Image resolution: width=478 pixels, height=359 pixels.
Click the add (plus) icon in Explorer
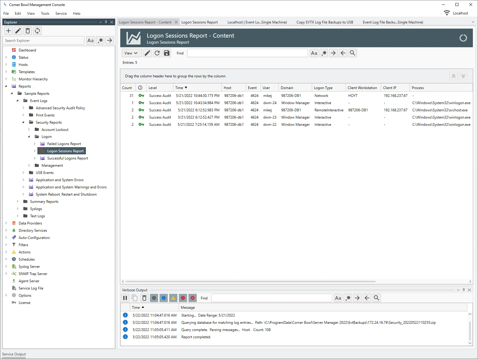[x=8, y=31]
